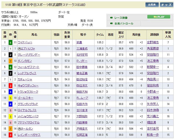Click the 出馬表 button
The width and height of the screenshot is (175, 139).
(152, 5)
